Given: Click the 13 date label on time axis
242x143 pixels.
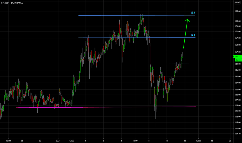Looking at the screenshot, I should coord(167,141).
